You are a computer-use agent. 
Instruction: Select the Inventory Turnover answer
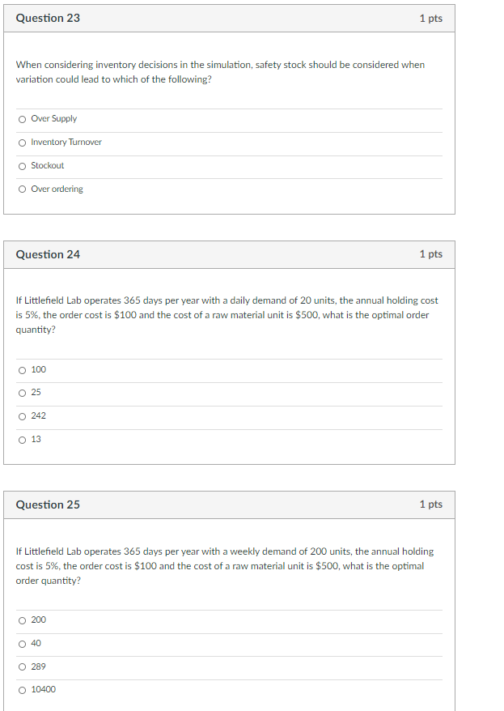click(x=22, y=142)
